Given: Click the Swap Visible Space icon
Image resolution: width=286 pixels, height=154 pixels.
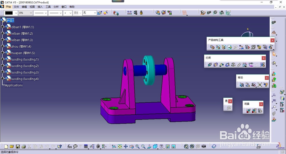Looking at the screenshot, I should pyautogui.click(x=174, y=147).
